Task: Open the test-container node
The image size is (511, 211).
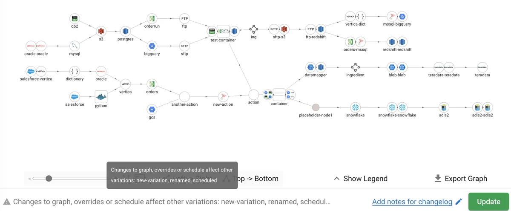Action: point(223,31)
